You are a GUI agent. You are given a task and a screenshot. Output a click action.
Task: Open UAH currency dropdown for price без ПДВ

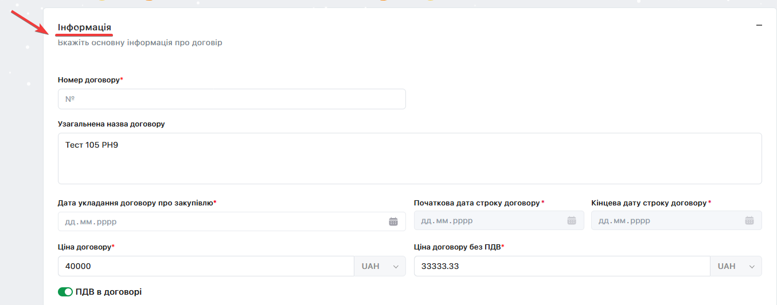[736, 266]
